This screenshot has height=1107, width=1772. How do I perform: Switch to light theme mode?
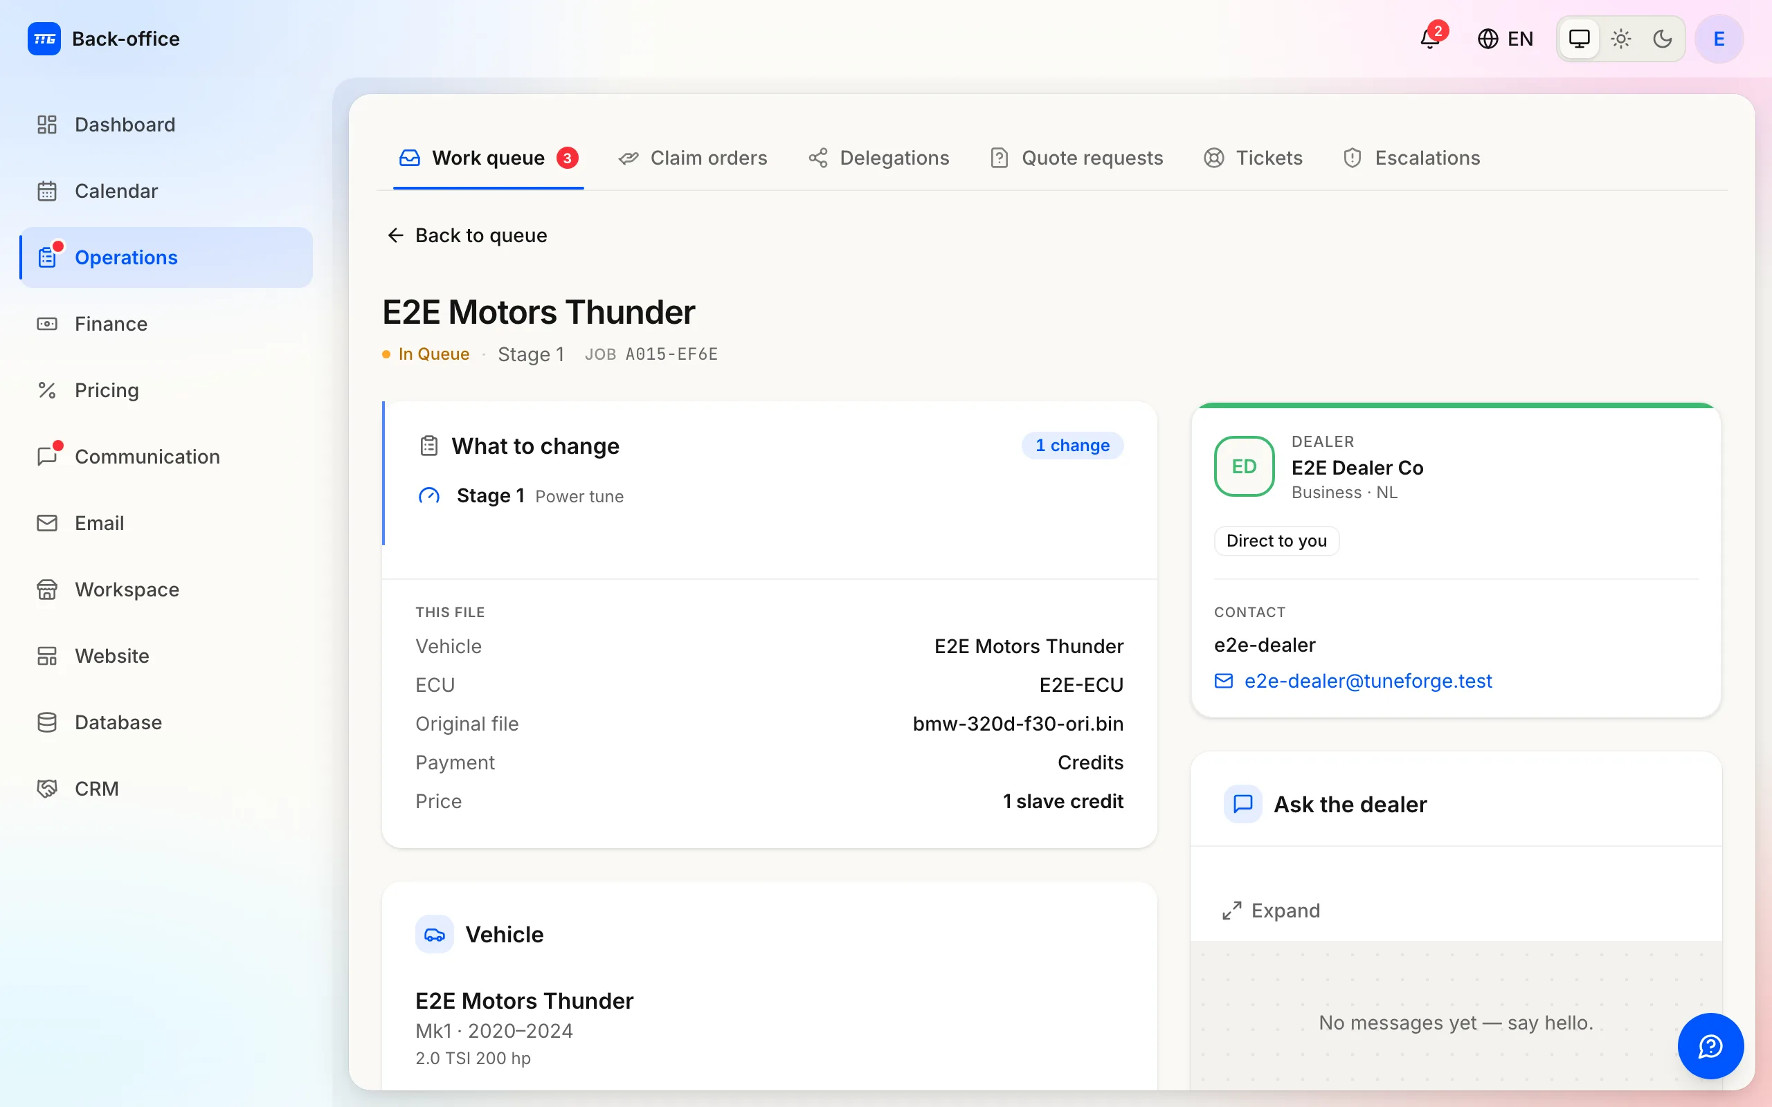[x=1621, y=39]
